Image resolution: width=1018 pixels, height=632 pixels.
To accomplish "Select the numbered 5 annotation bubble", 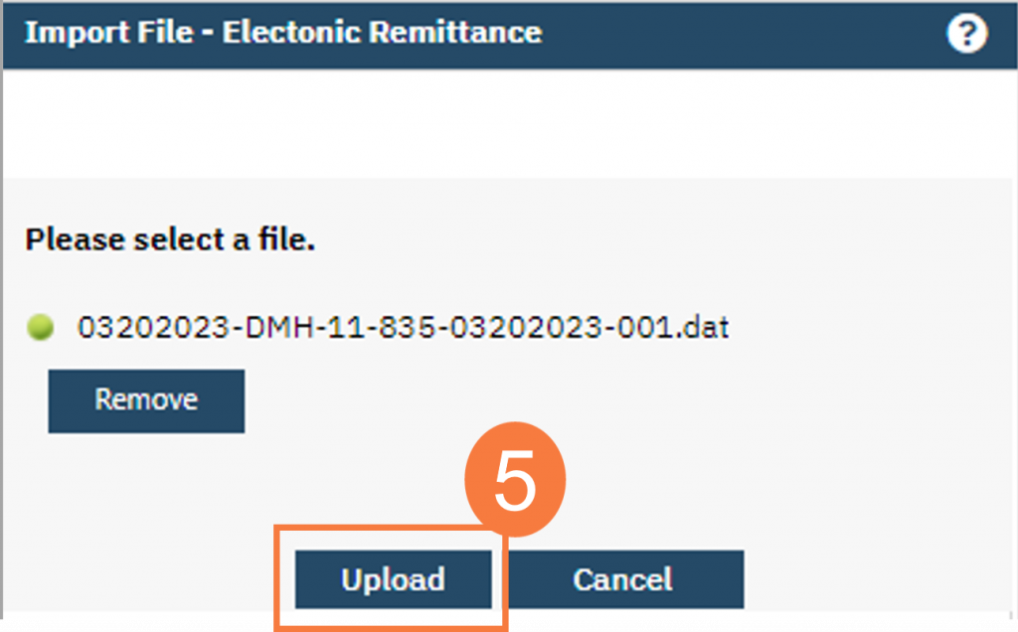I will coord(514,477).
